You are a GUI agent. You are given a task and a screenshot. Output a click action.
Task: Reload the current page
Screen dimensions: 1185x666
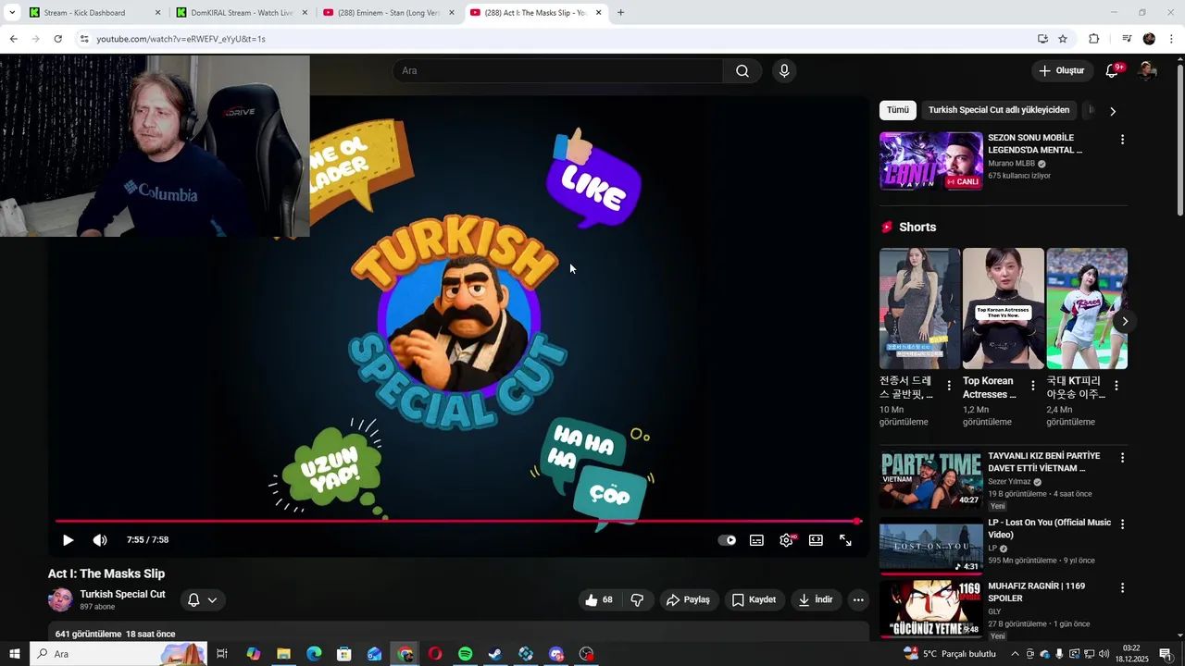(x=57, y=39)
